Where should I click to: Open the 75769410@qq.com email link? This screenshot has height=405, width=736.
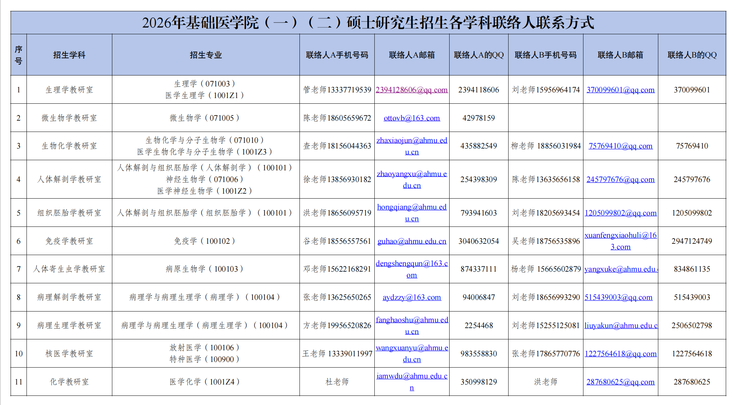620,146
